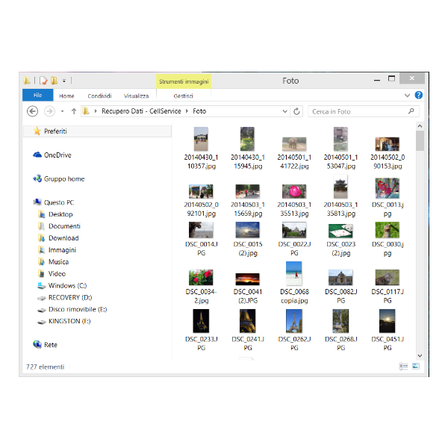Select beach photo DSC_0068 copia.jpg
The image size is (448, 448).
pyautogui.click(x=294, y=283)
